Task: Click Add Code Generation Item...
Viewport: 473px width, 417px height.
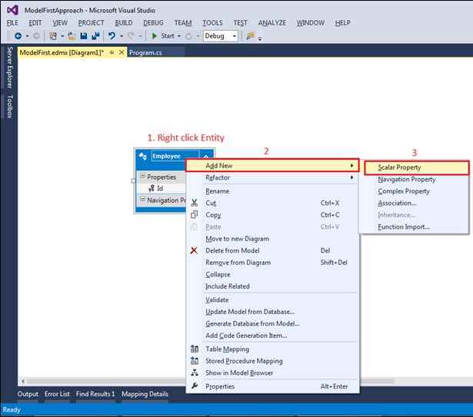Action: 273,336
